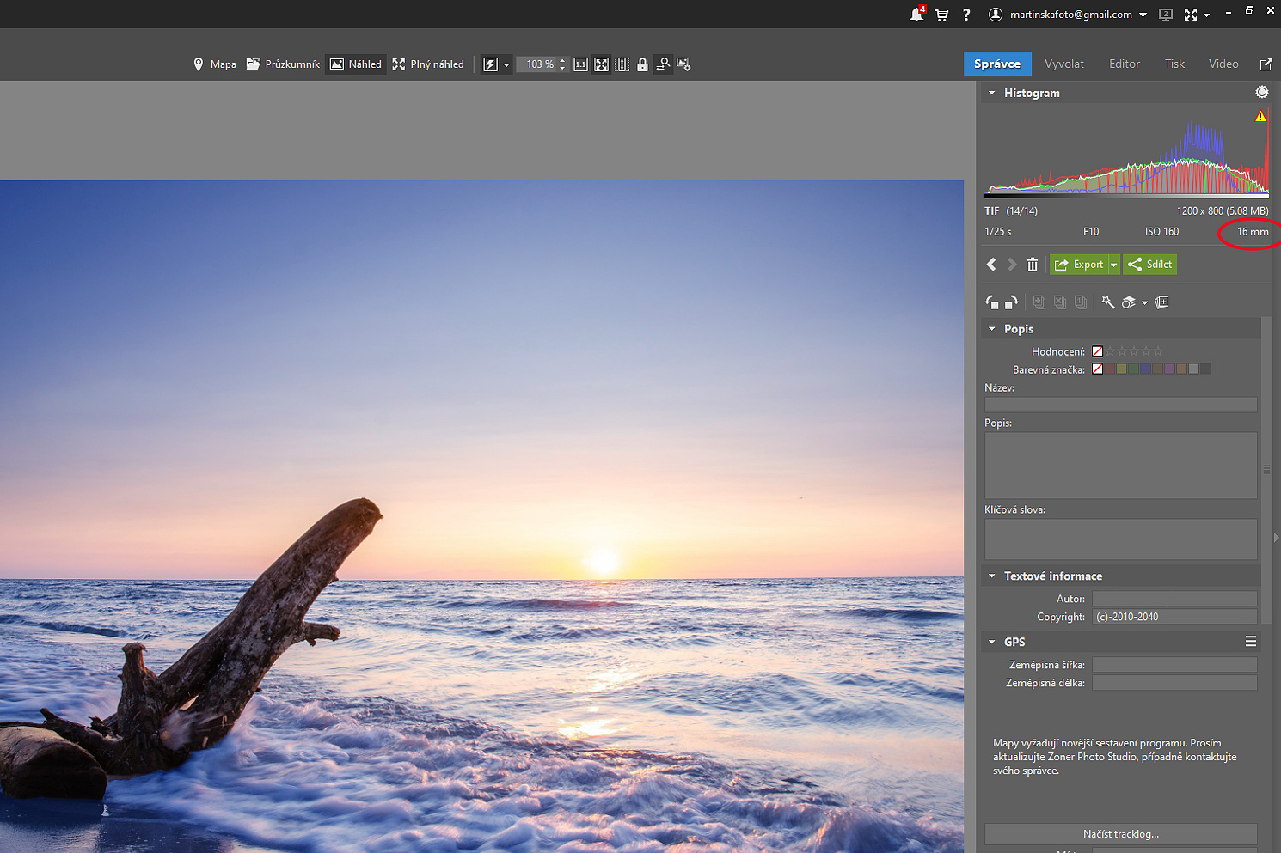
Task: Open batch filter dropdown arrow
Action: coord(1144,303)
